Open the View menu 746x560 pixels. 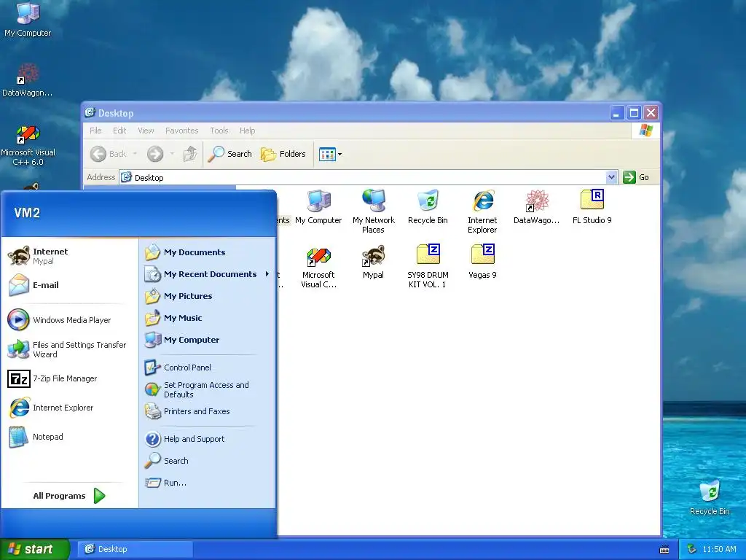click(146, 131)
